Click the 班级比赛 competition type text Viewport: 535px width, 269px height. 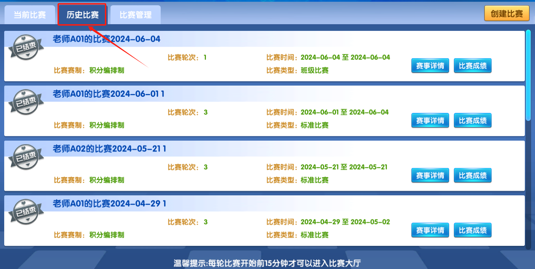(x=314, y=70)
